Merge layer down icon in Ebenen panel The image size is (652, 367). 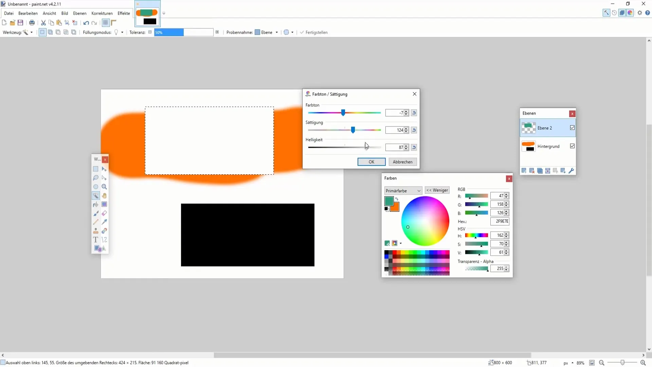tap(548, 171)
